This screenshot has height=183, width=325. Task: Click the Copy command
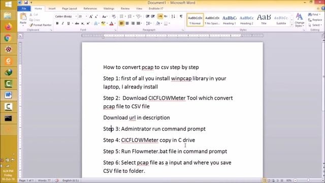click(35, 20)
